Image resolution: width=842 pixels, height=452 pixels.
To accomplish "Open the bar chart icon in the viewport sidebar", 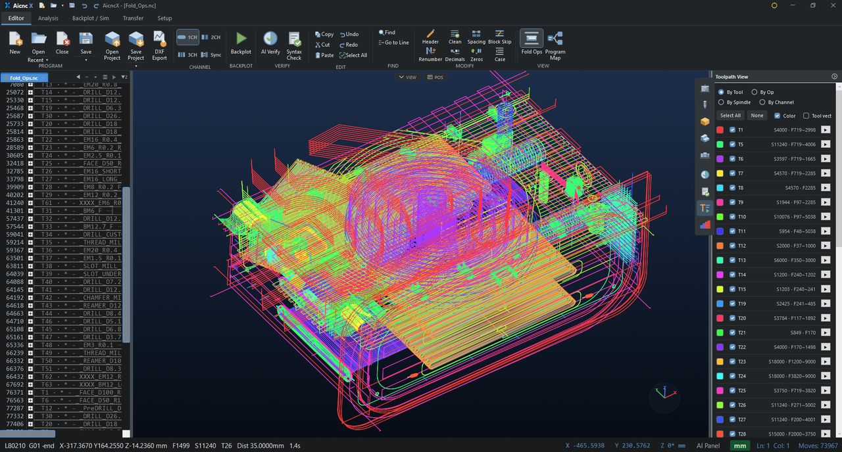I will pos(705,224).
